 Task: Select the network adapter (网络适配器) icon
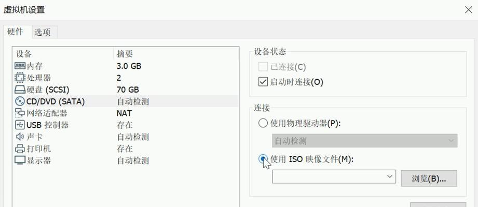20,113
